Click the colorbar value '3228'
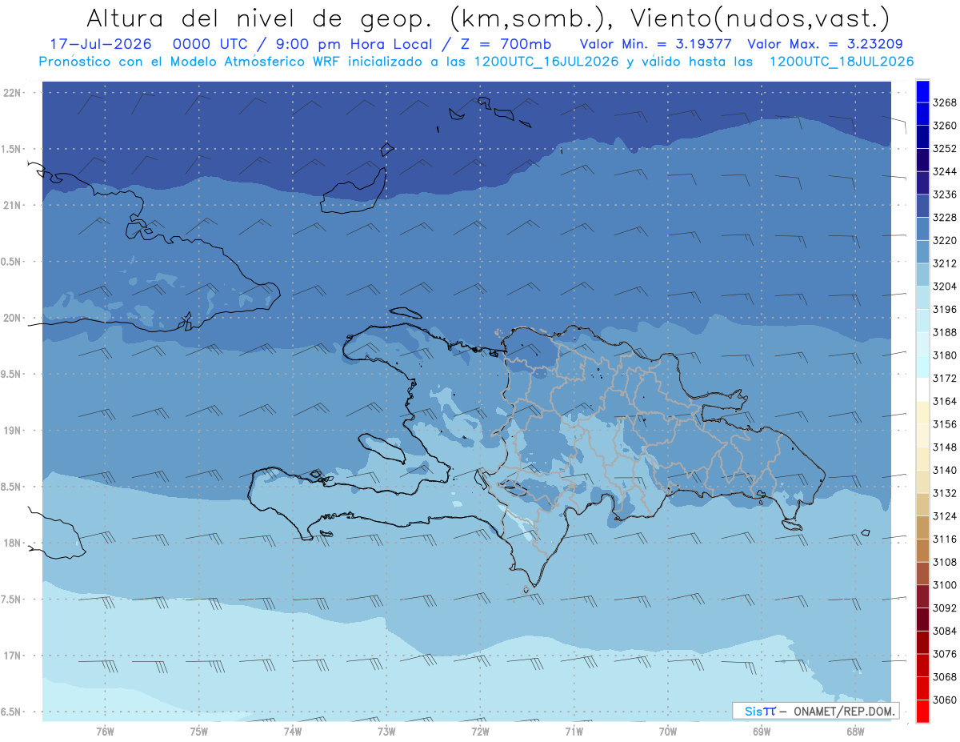This screenshot has height=742, width=960. (945, 218)
